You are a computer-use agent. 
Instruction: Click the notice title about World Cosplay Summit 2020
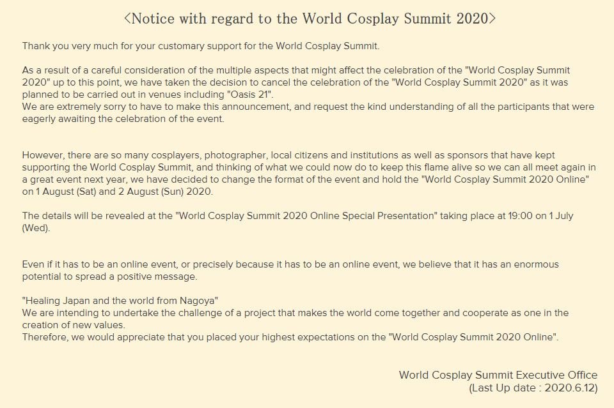tap(309, 19)
